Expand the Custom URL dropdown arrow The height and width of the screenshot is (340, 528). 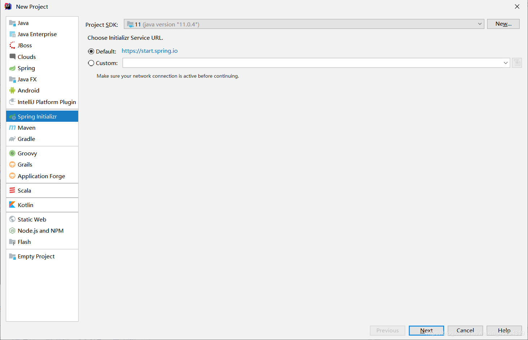[x=506, y=63]
